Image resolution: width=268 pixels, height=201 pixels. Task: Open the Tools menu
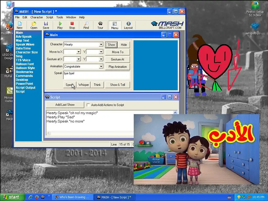click(60, 17)
